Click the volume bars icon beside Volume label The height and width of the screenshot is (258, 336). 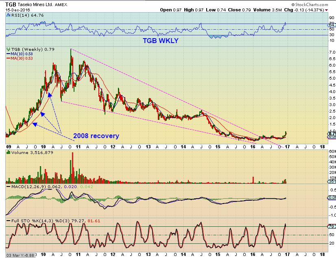point(9,152)
